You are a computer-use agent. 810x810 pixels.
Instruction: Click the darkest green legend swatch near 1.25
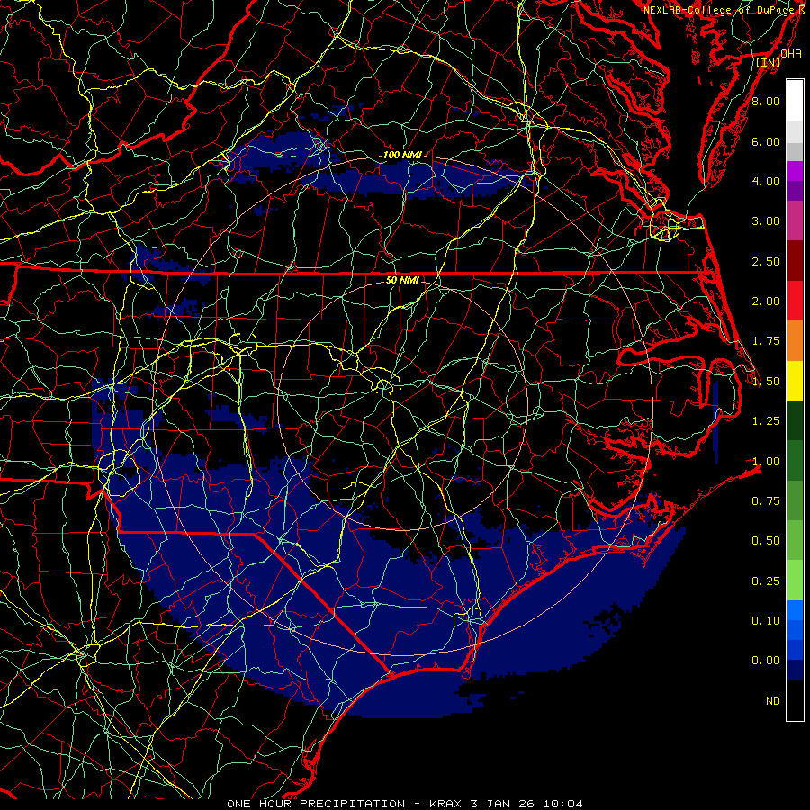click(795, 420)
